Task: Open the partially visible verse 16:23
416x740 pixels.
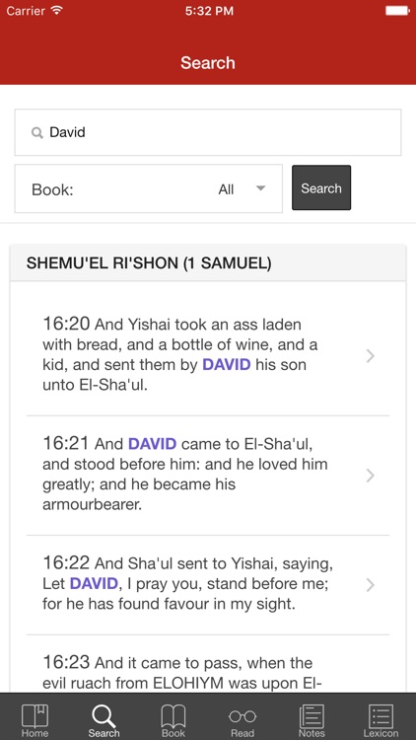Action: click(208, 672)
